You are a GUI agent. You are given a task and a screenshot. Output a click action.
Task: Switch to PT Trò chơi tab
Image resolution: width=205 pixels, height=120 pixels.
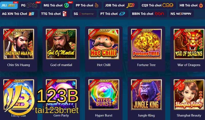tap(113, 14)
